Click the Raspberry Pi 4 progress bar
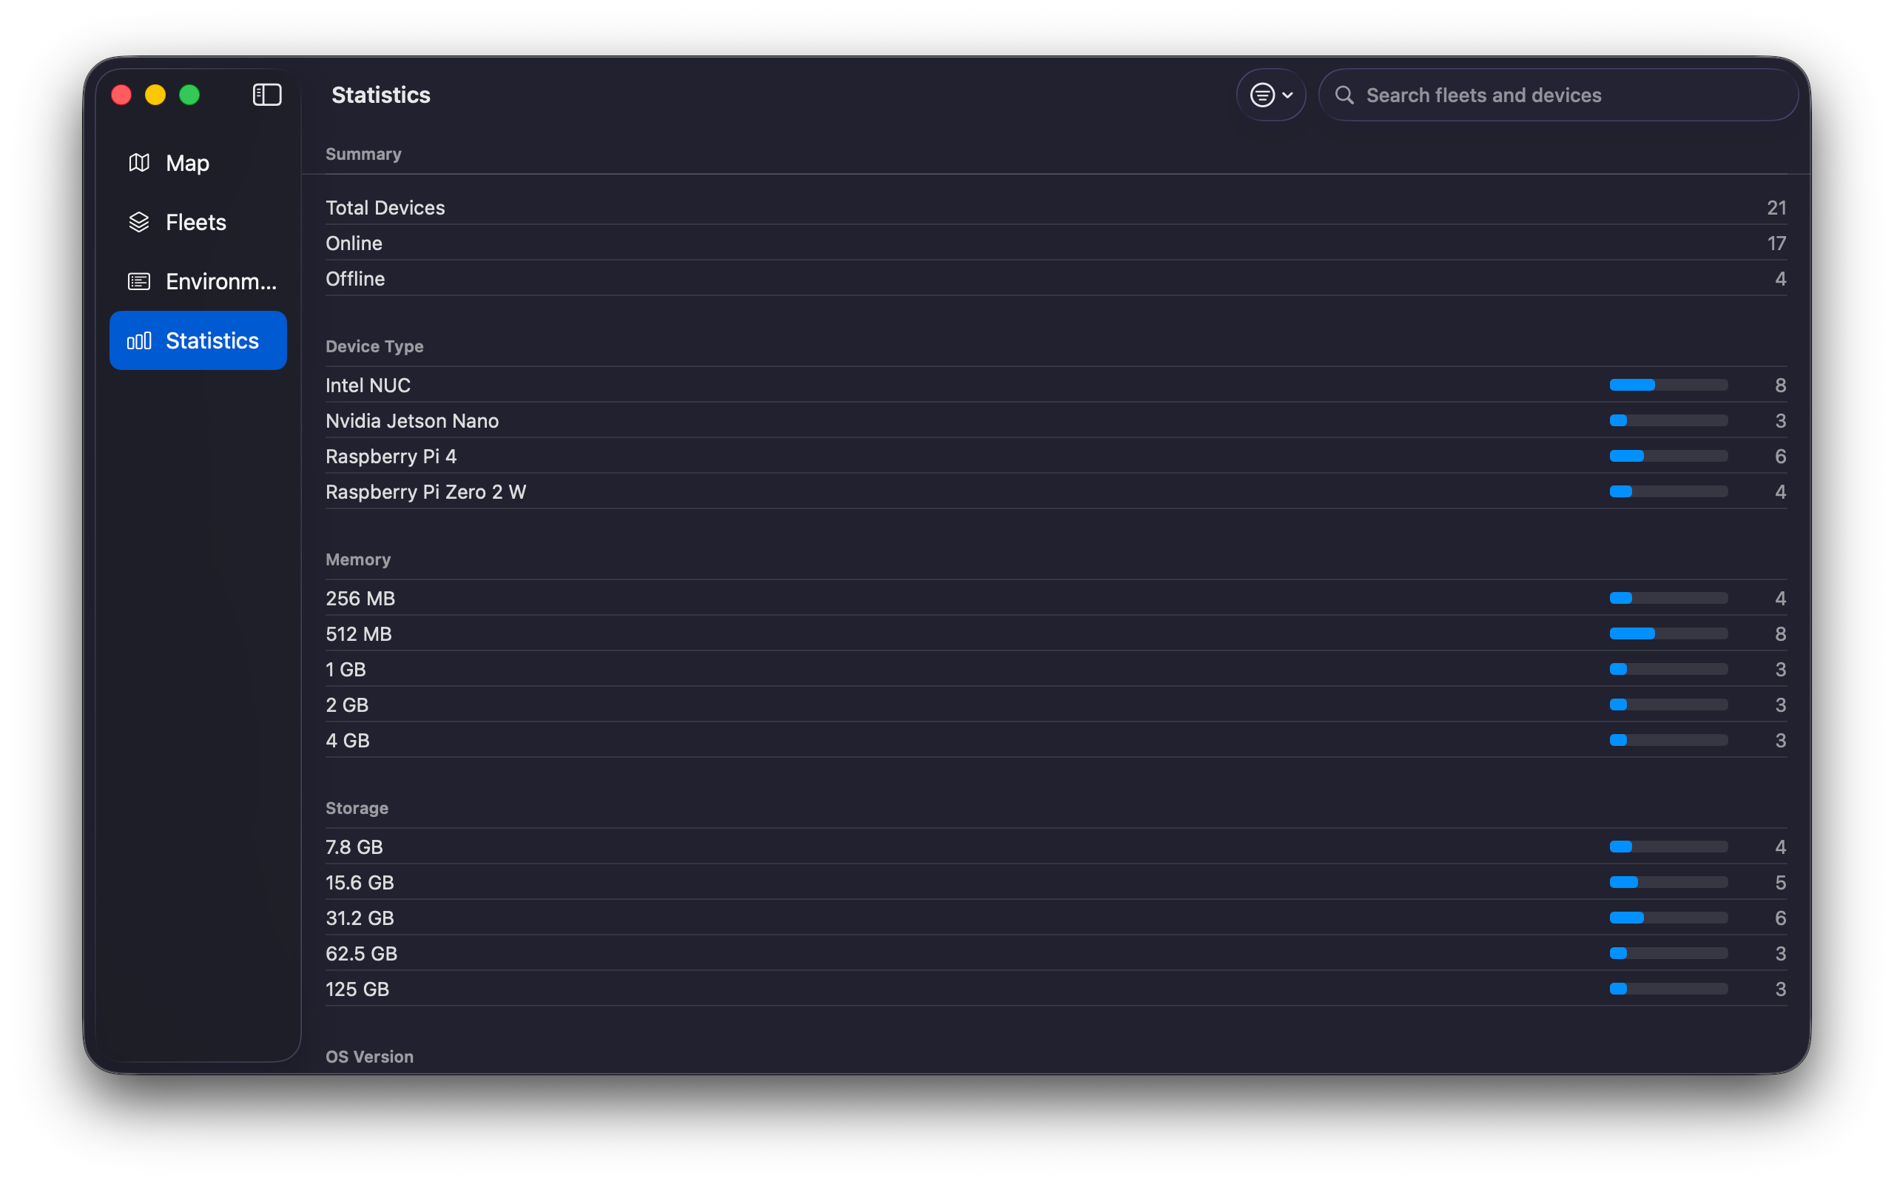 (1668, 457)
